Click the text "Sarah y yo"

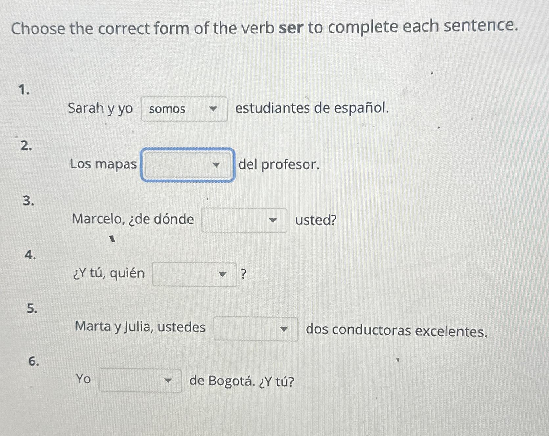(100, 109)
